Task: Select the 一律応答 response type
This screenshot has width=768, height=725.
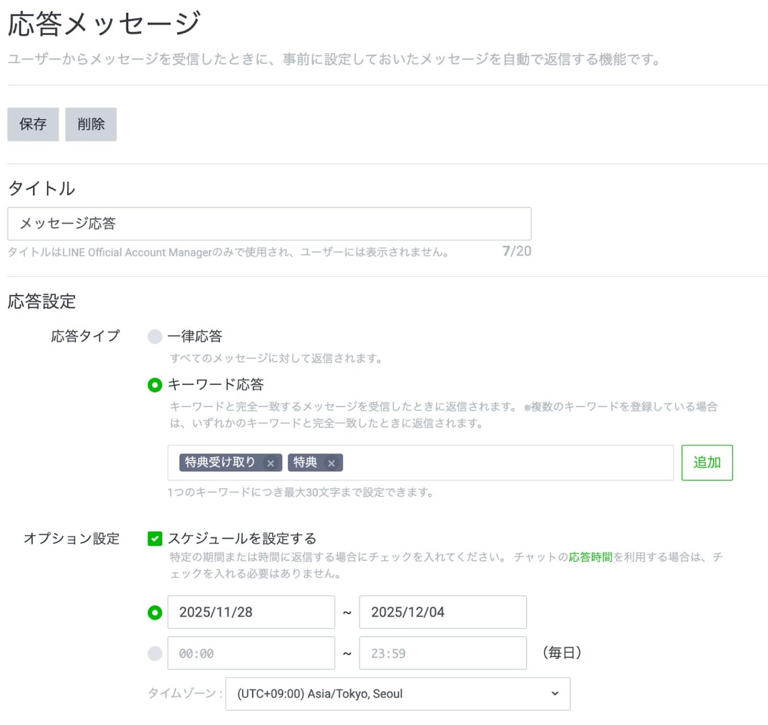Action: pyautogui.click(x=153, y=336)
